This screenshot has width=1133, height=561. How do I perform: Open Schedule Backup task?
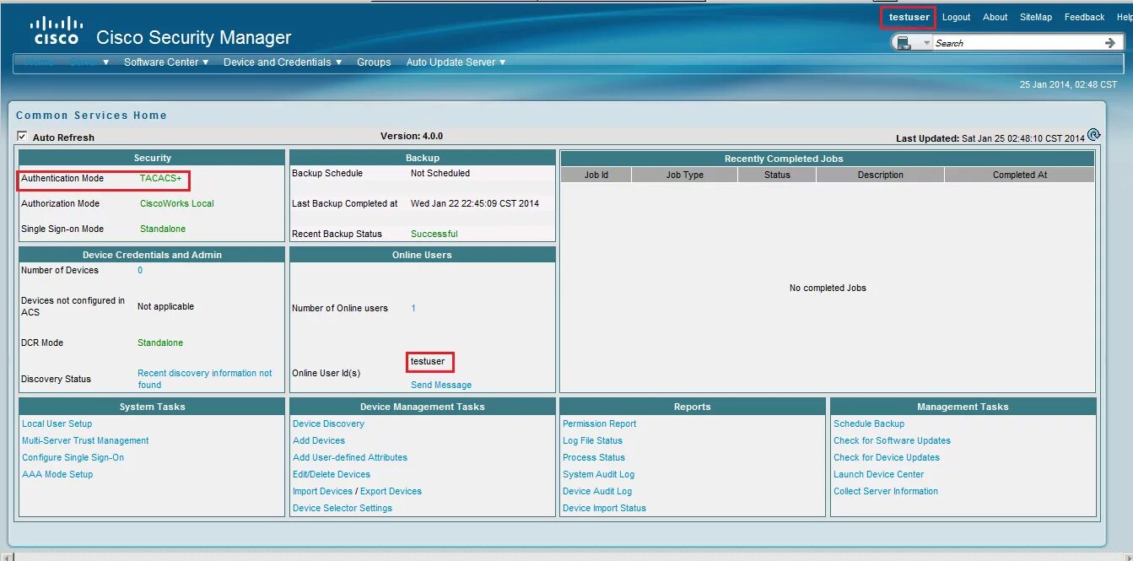(869, 423)
